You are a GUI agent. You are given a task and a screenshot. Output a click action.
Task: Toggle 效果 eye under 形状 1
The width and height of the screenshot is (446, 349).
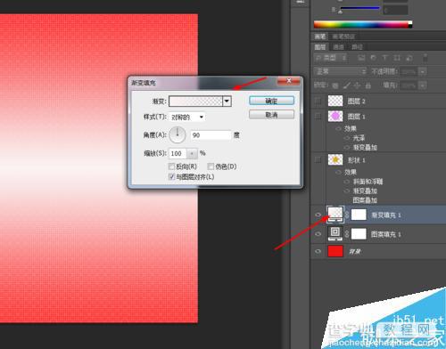click(x=339, y=172)
